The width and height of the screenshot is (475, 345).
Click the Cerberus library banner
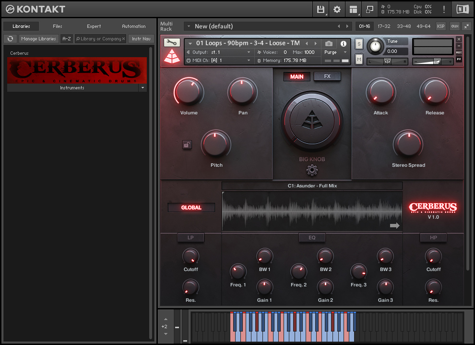77,71
